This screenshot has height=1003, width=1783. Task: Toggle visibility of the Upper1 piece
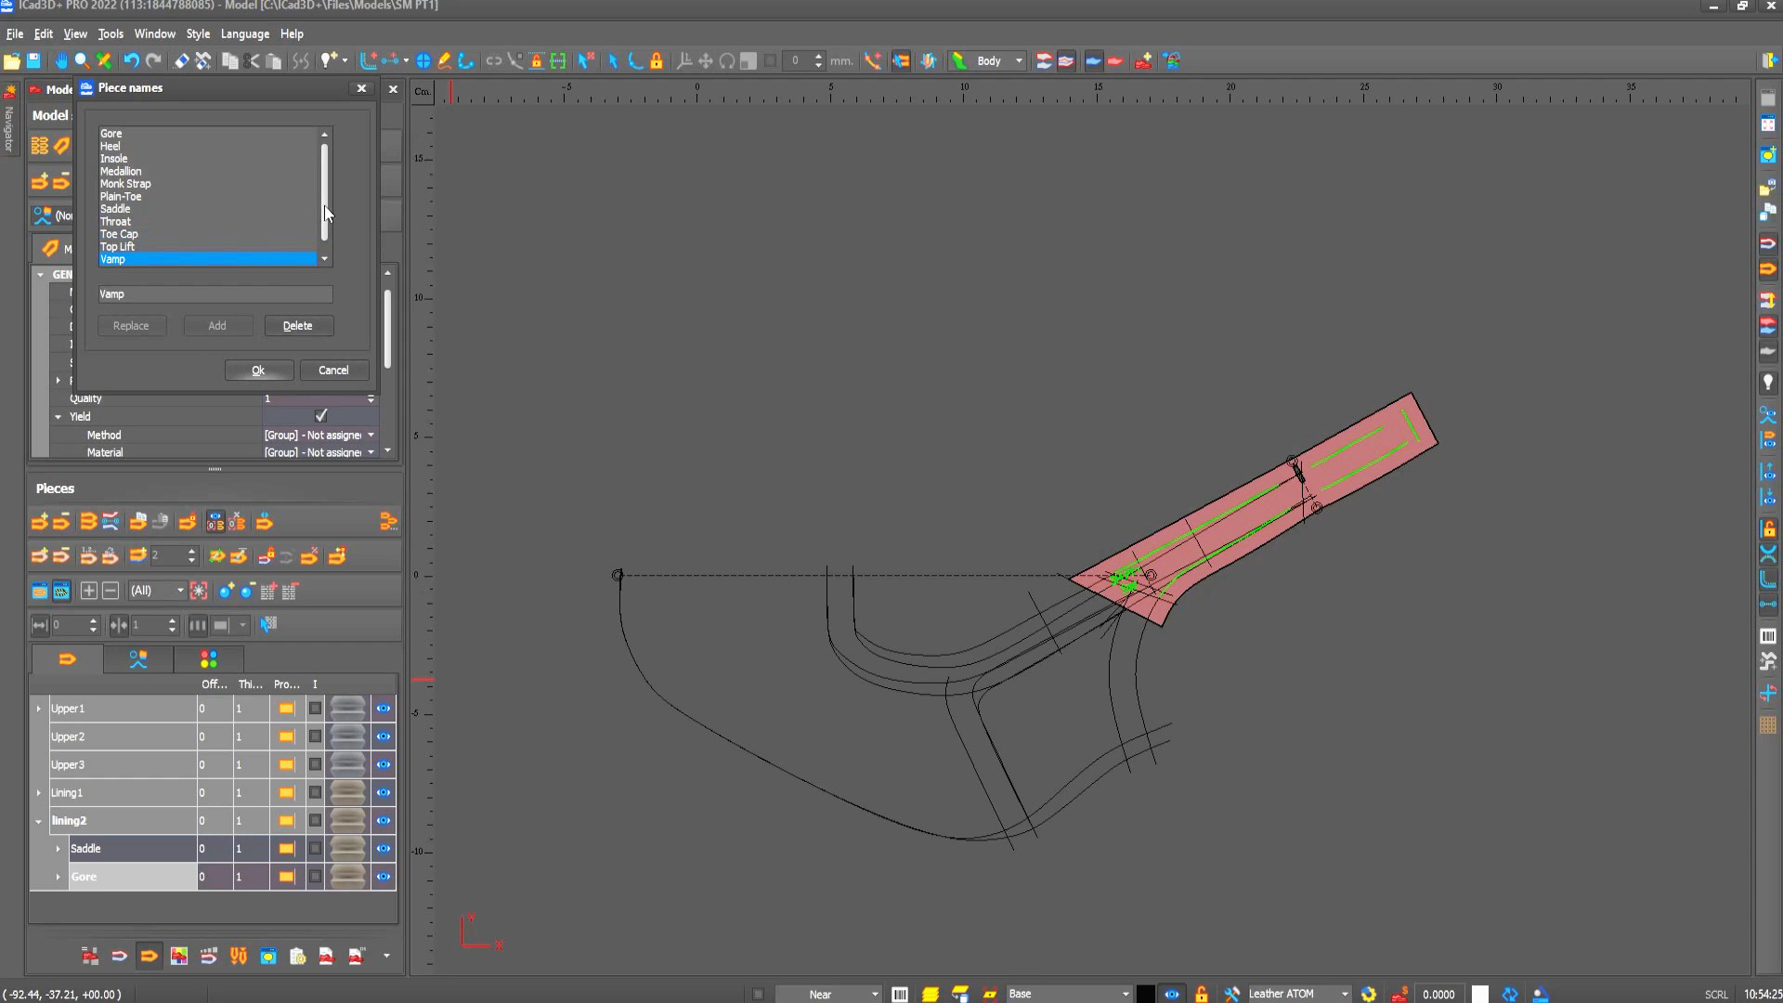coord(383,708)
